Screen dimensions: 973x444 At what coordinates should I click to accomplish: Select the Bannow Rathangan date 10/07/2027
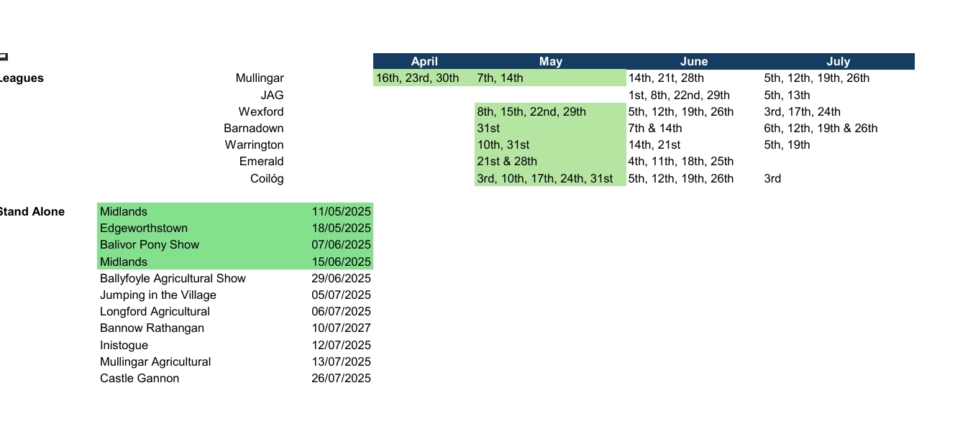pyautogui.click(x=341, y=328)
